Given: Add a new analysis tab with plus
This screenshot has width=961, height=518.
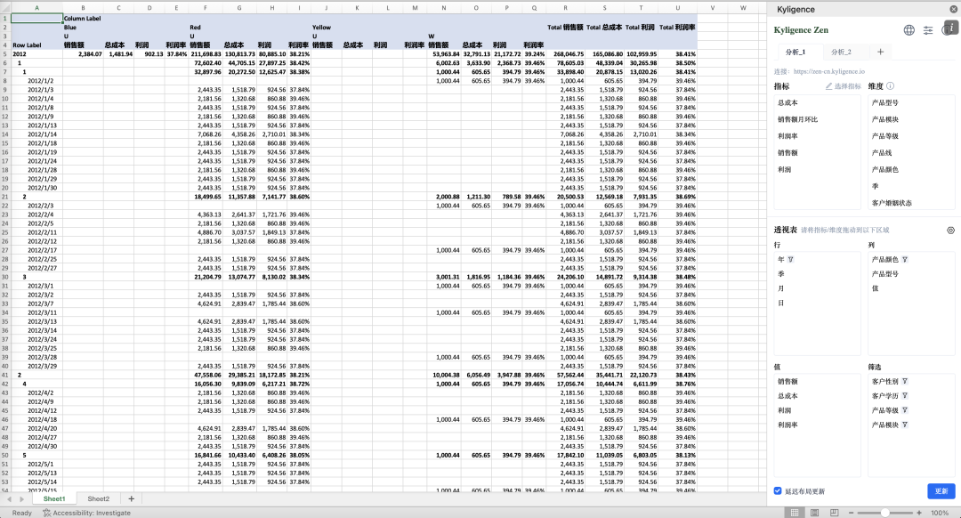Looking at the screenshot, I should [x=880, y=53].
